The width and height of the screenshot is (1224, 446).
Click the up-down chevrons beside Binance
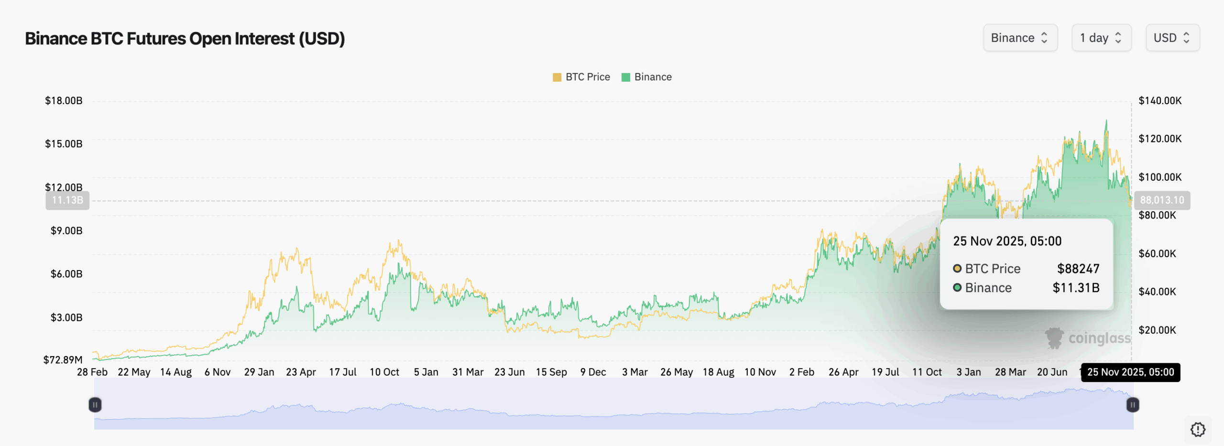(x=1045, y=37)
